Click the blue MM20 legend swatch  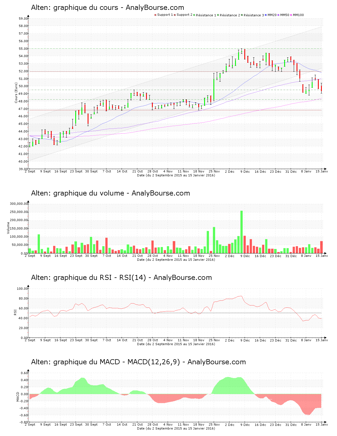266,15
